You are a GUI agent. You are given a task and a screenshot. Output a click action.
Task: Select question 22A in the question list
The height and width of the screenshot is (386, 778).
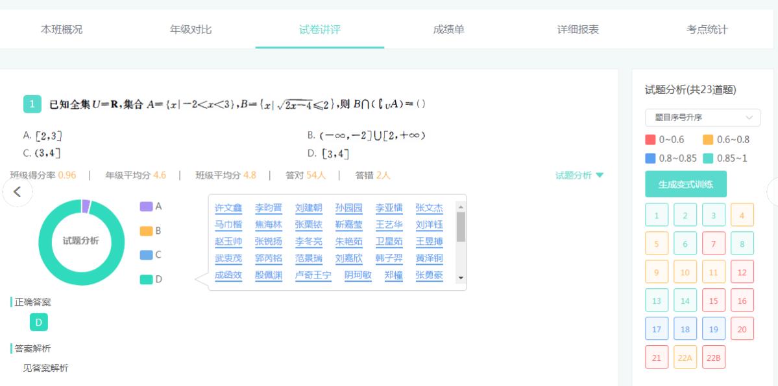pyautogui.click(x=685, y=357)
